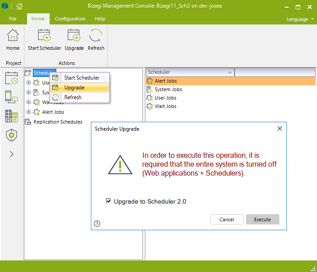The image size is (317, 272).
Task: Select User Jobs row in list
Action: 231,98
